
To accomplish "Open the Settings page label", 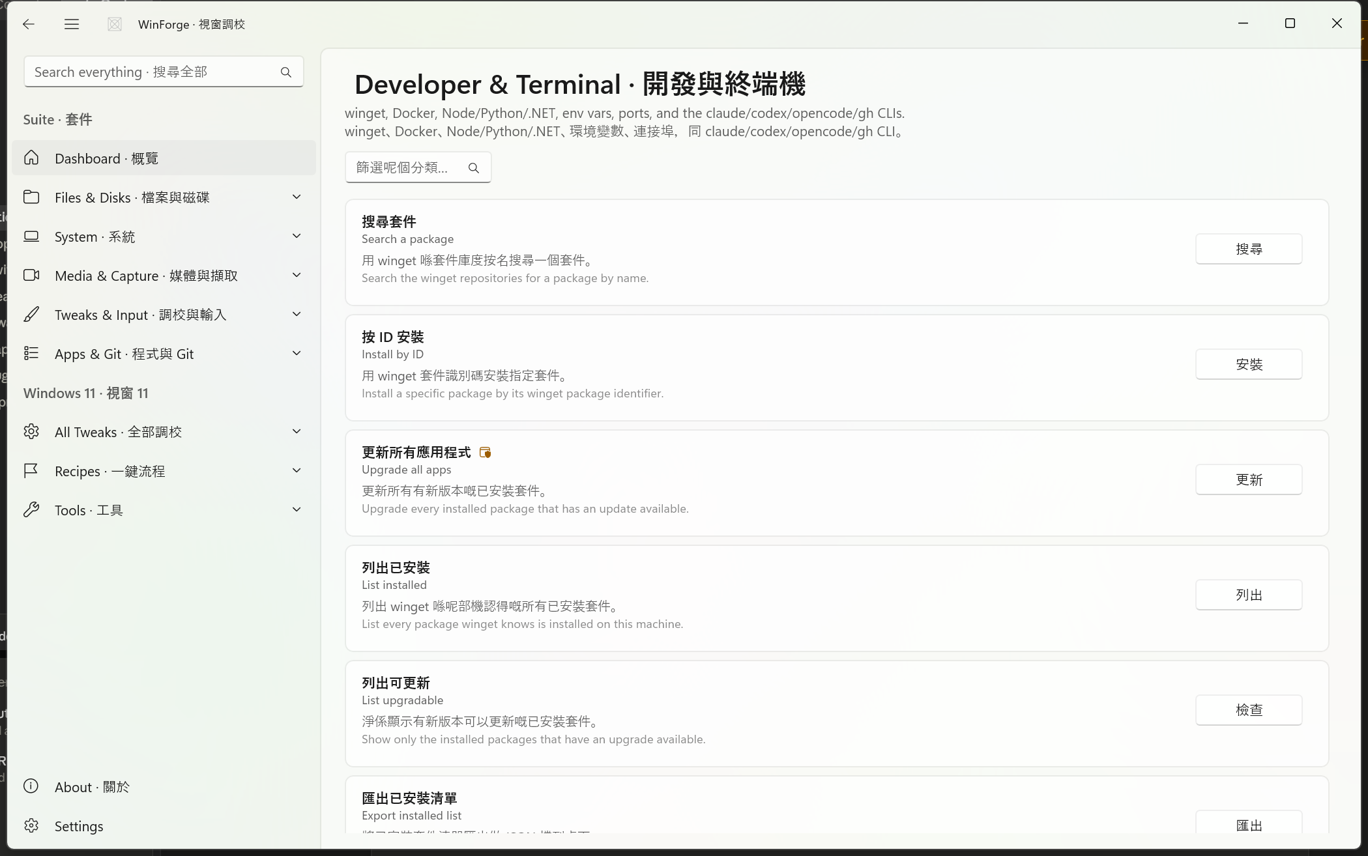I will click(79, 826).
